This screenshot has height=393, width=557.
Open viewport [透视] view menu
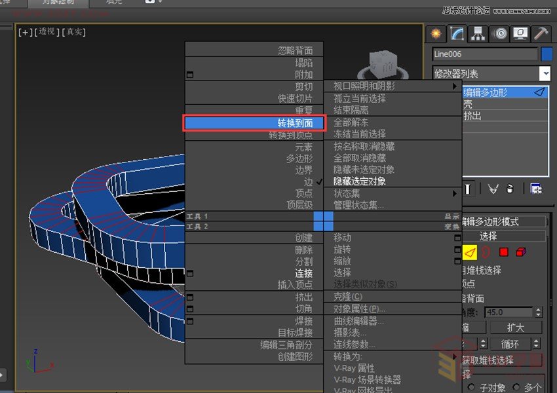tap(47, 32)
